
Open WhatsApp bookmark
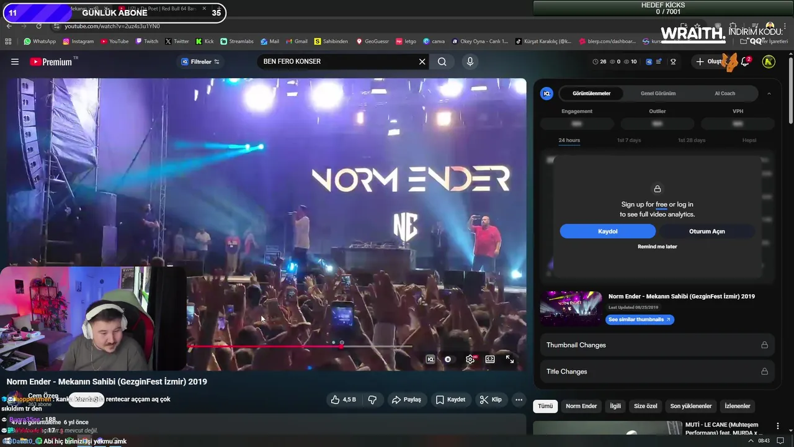[x=40, y=42]
